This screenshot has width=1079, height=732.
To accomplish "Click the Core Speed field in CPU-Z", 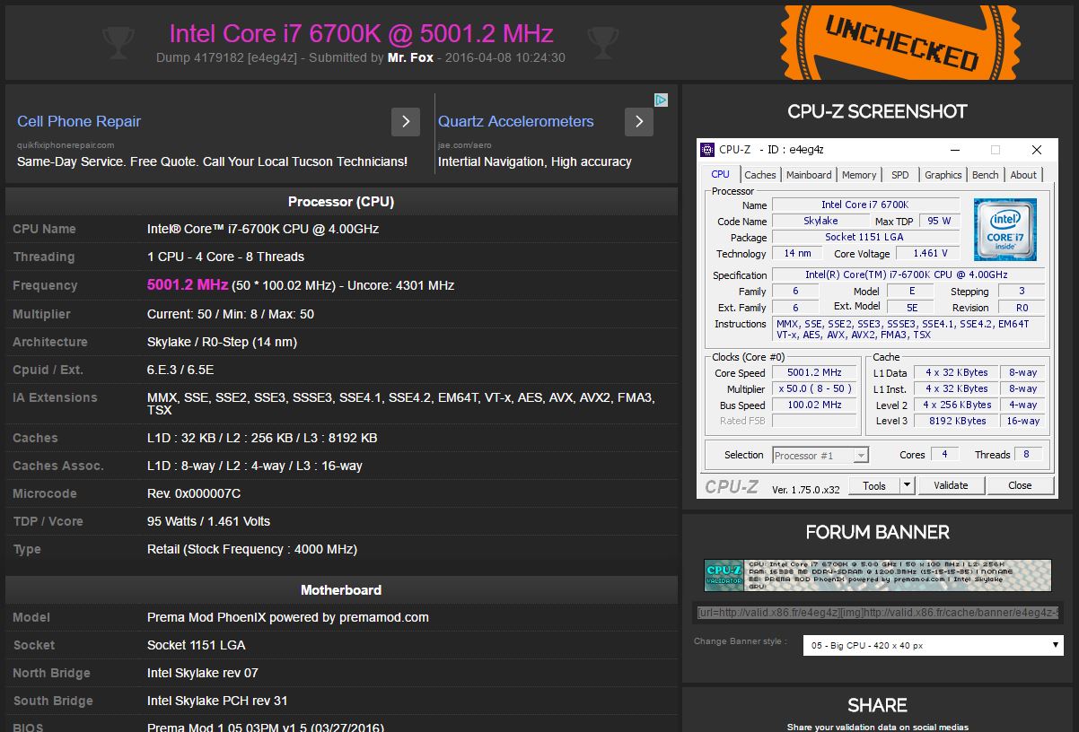I will tap(814, 372).
